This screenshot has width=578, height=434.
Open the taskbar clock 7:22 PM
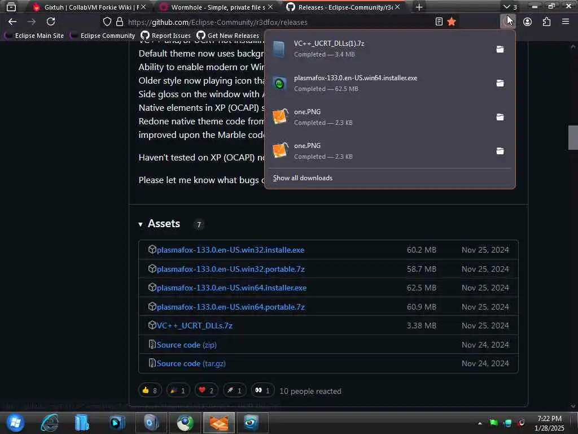549,423
